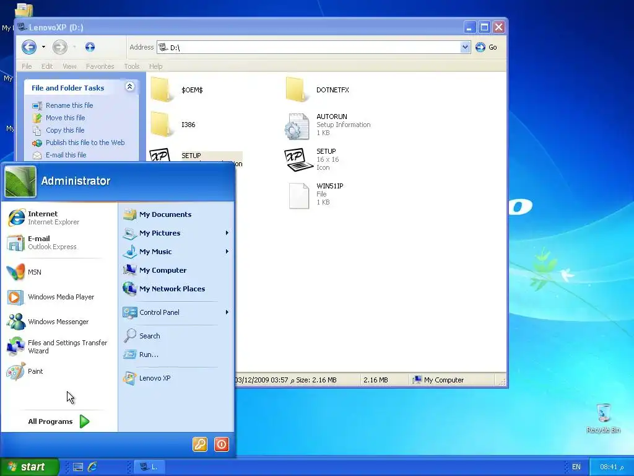Open the Help menu
Viewport: 634px width, 476px height.
[155, 66]
